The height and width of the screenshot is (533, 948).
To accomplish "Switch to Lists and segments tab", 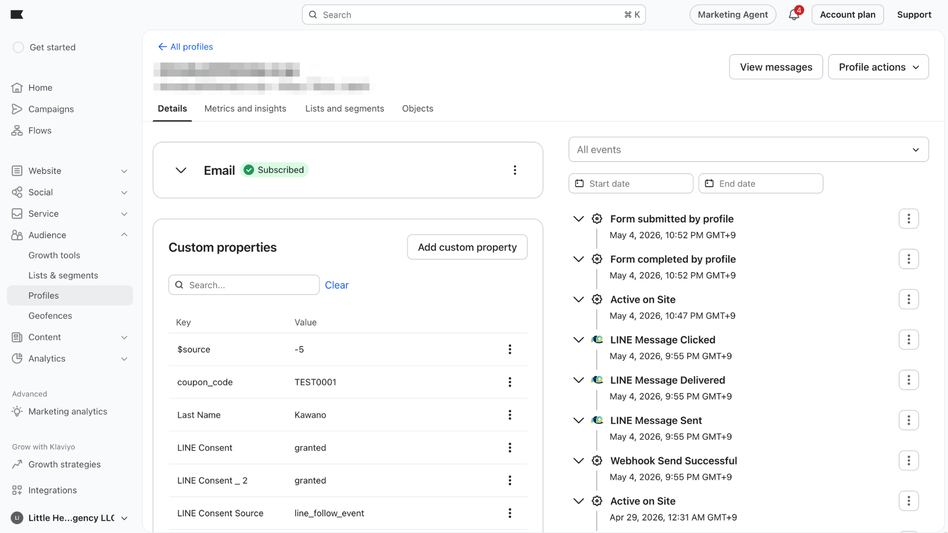I will click(345, 109).
